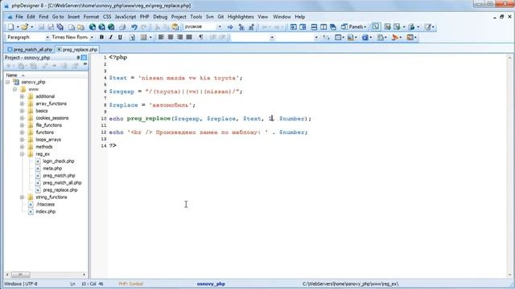Click line 12 echo statement in editor
Viewport: 515px width, 289px height.
click(x=208, y=132)
